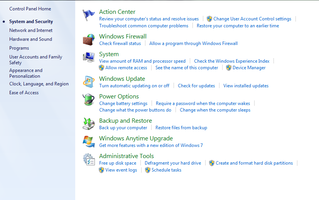Open the Power Options heading

pos(119,97)
